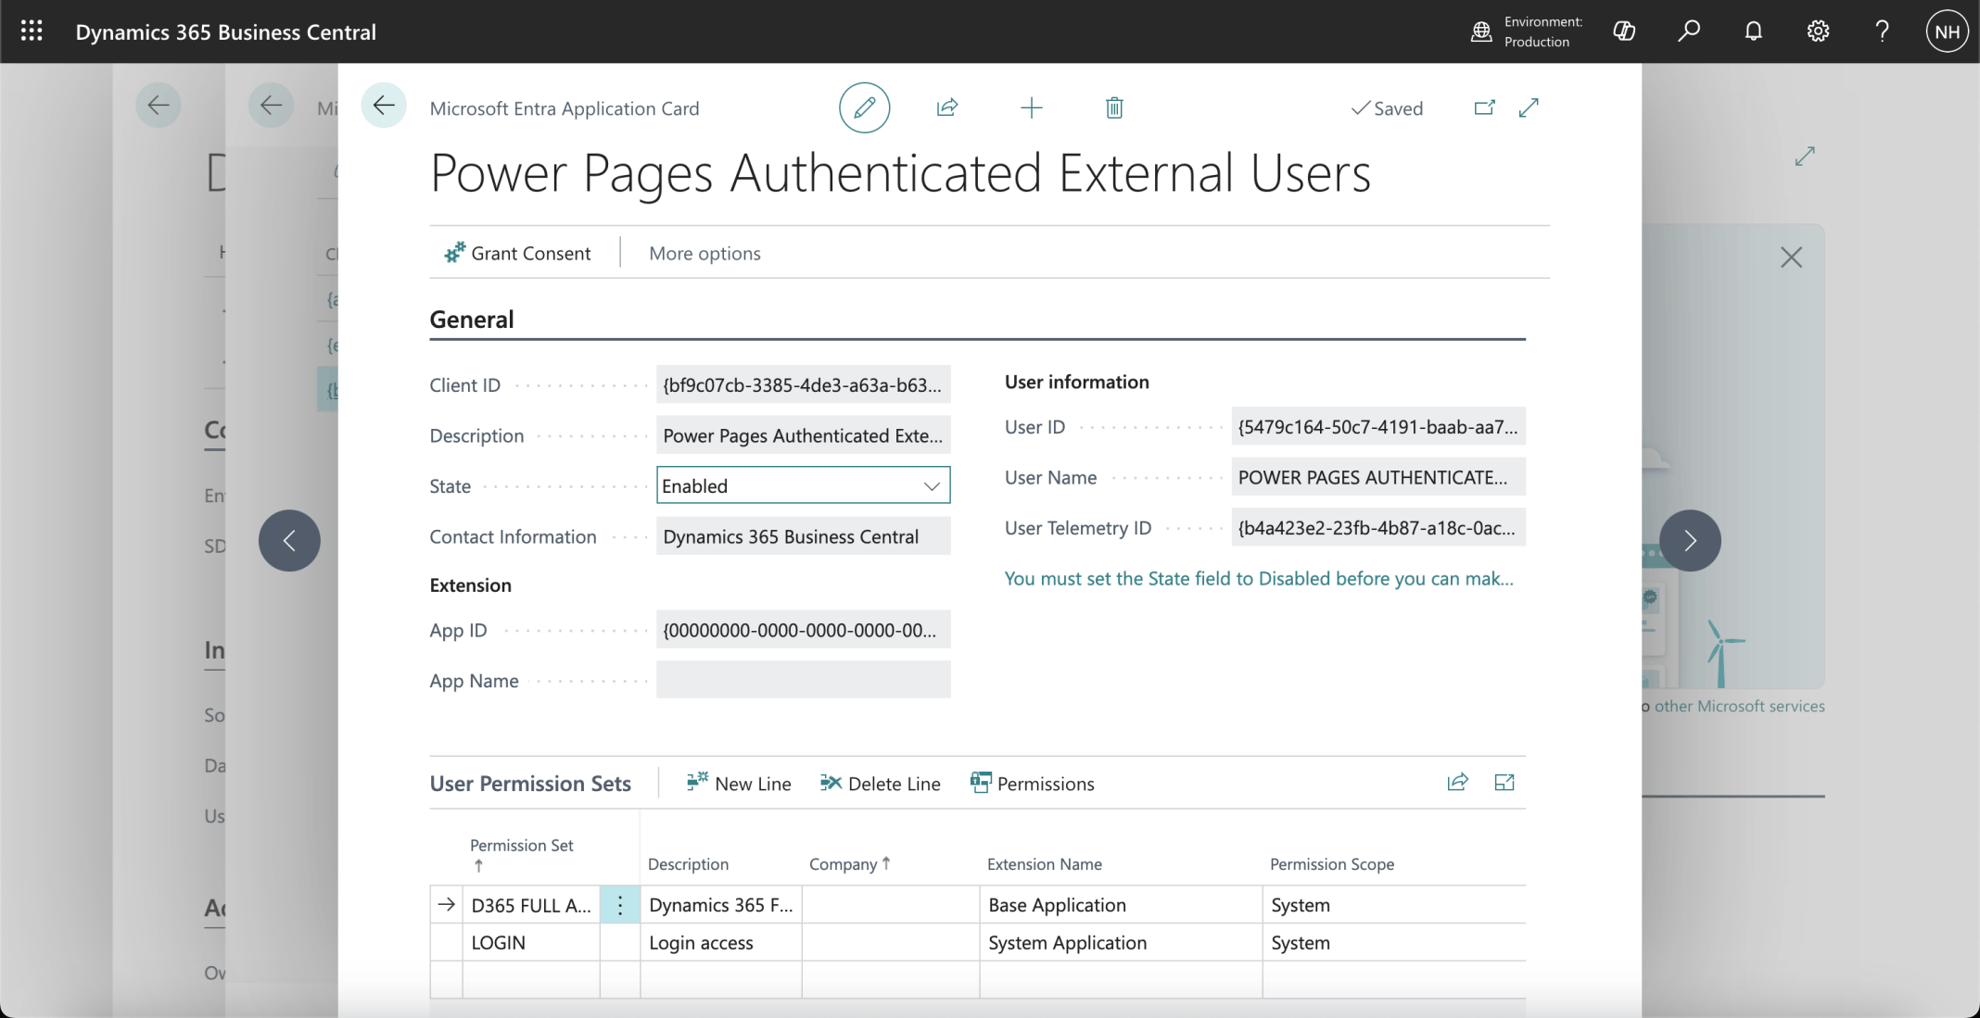1980x1018 pixels.
Task: Click the search magnifier icon
Action: click(x=1688, y=31)
